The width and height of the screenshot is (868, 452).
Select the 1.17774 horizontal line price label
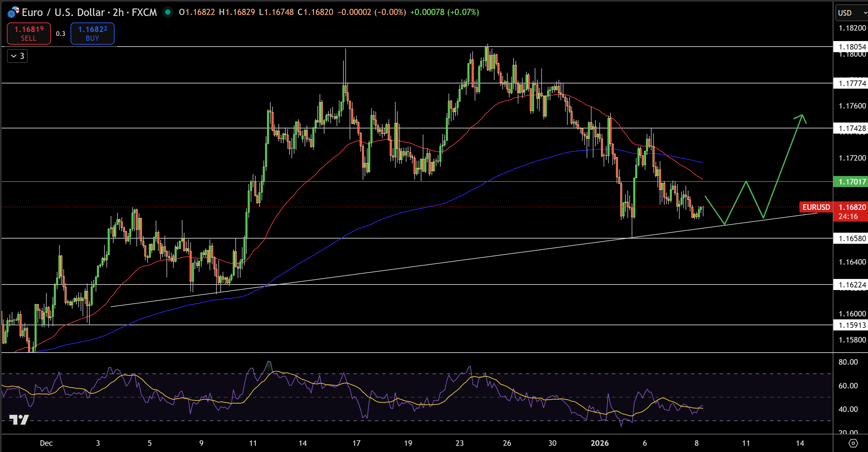[x=851, y=83]
